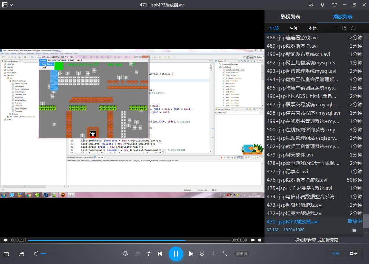The width and height of the screenshot is (369, 264).
Task: Select the 478+jsp雷电游戏的设计与实现 entry
Action: pyautogui.click(x=314, y=163)
